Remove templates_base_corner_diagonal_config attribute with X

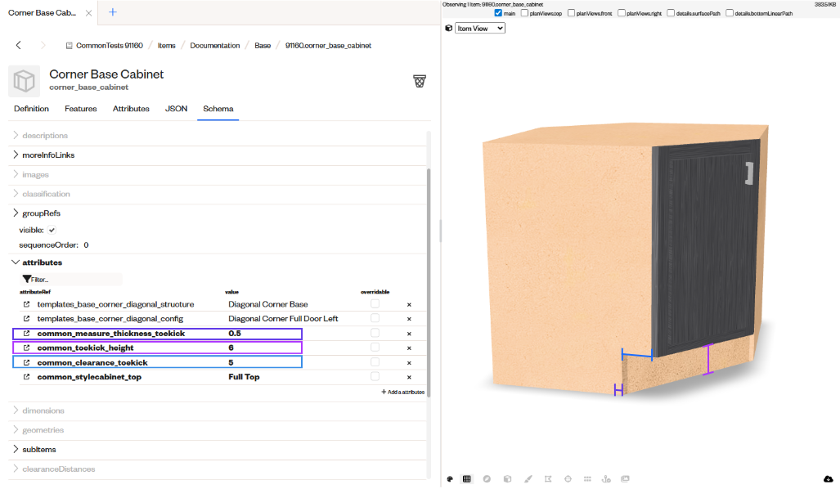coord(409,319)
